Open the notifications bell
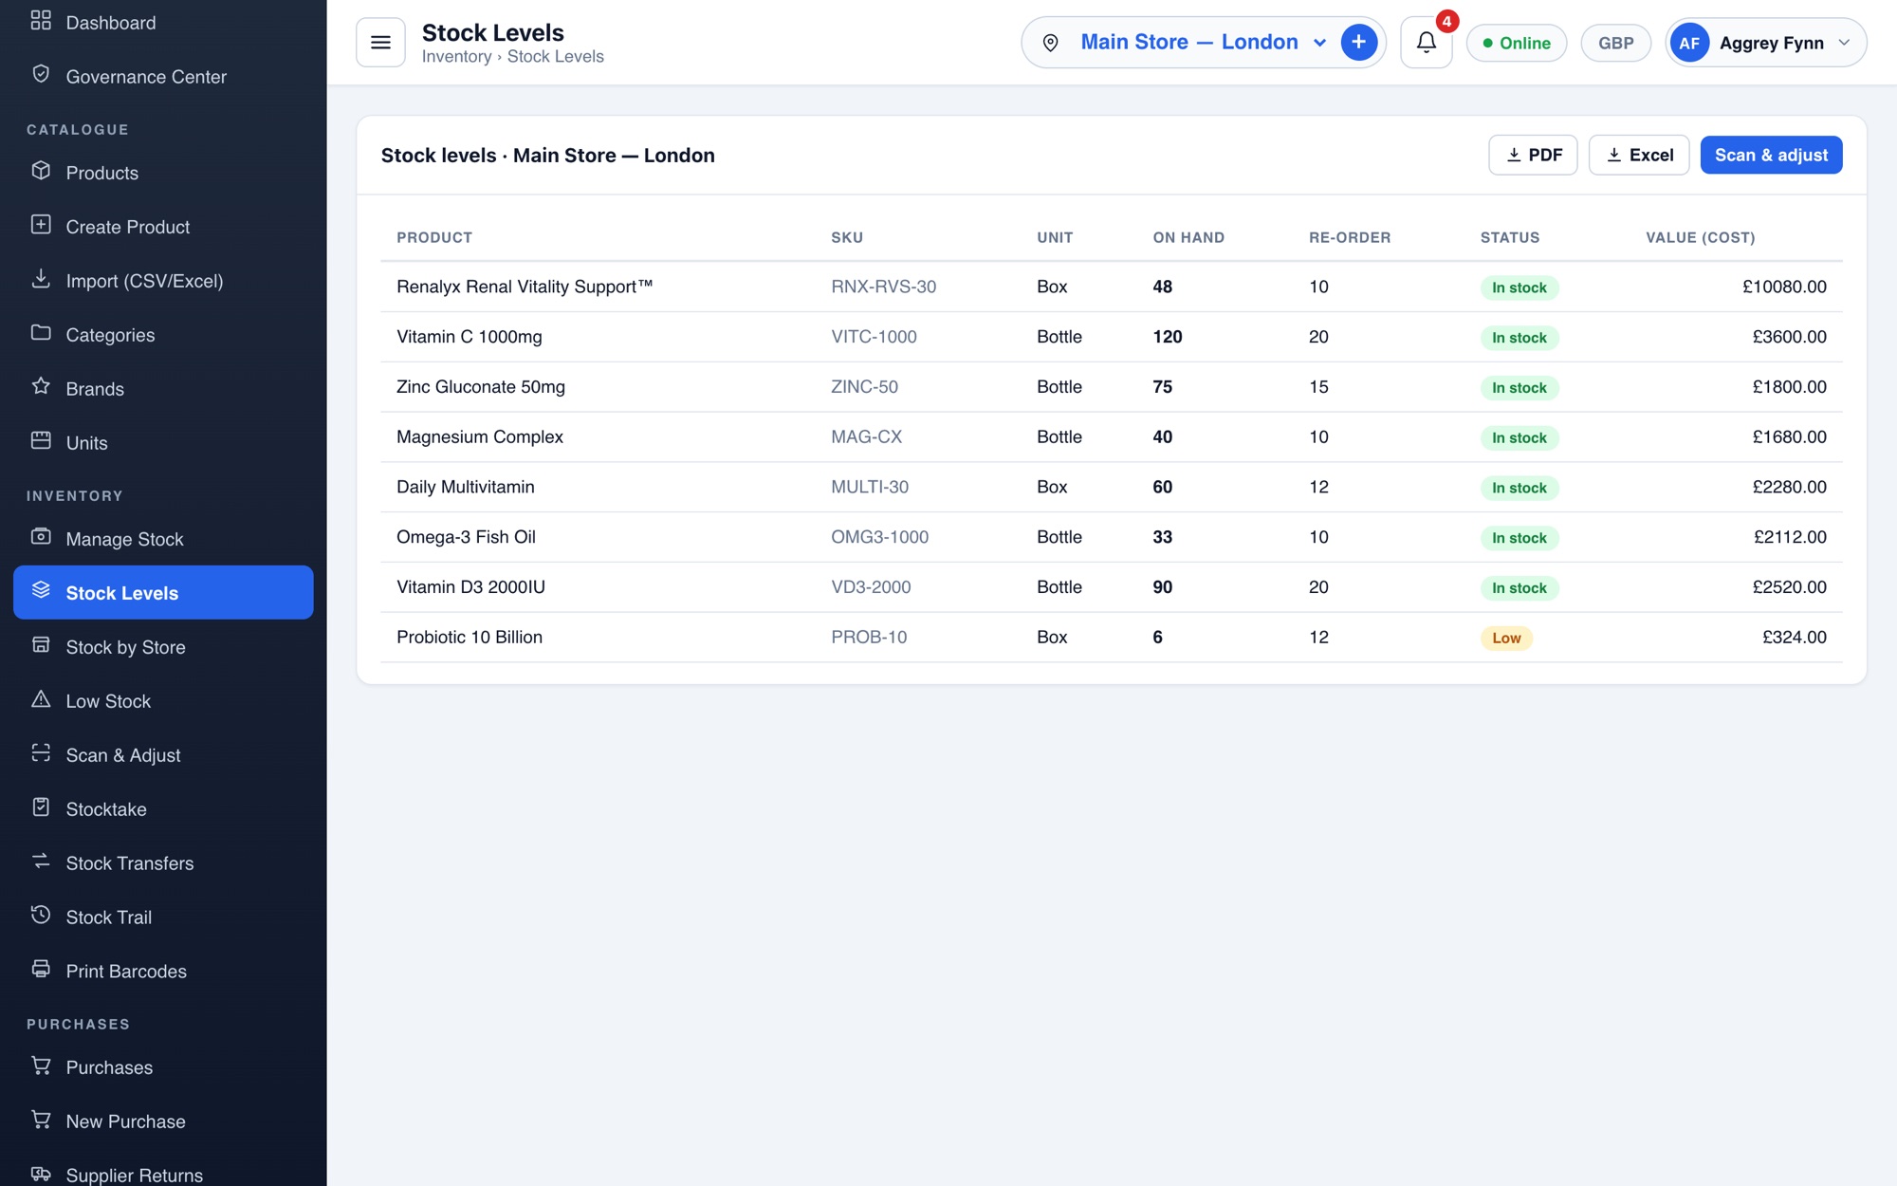Image resolution: width=1897 pixels, height=1186 pixels. 1426,43
